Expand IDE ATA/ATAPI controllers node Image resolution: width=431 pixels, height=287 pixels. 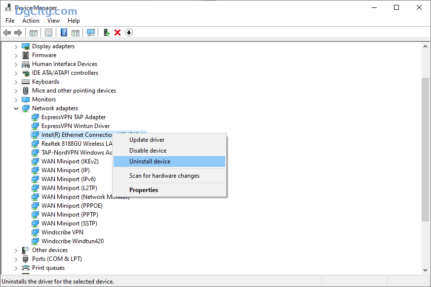pyautogui.click(x=16, y=73)
